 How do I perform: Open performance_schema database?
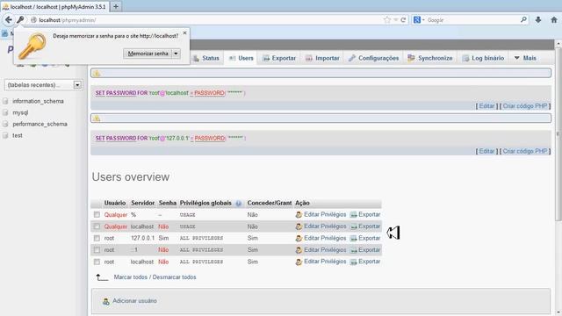[40, 124]
